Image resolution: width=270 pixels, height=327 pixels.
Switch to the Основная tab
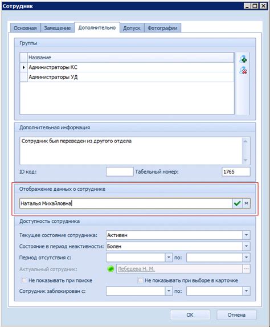pos(25,28)
